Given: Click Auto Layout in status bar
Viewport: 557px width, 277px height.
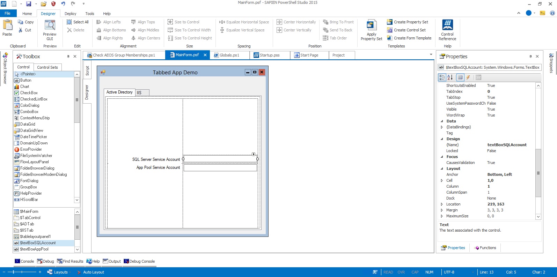Looking at the screenshot, I should (x=90, y=272).
